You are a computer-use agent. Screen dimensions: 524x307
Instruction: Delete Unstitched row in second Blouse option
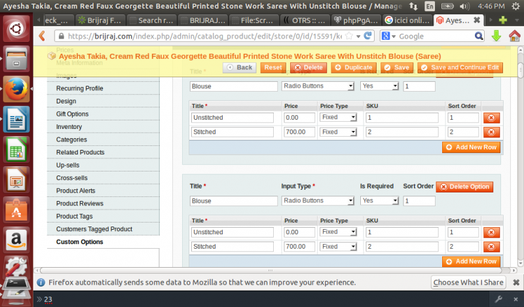(x=491, y=232)
